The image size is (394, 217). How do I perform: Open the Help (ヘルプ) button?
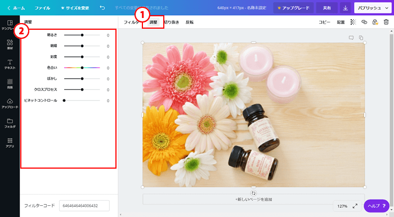click(377, 206)
